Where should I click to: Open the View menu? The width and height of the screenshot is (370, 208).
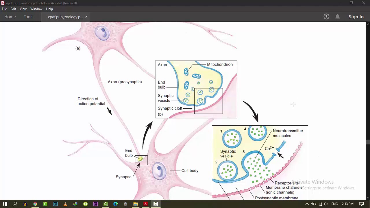click(x=23, y=9)
